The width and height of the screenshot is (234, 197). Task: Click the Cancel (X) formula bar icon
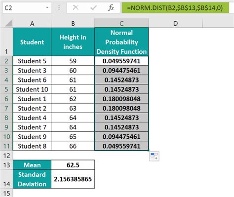[76, 7]
